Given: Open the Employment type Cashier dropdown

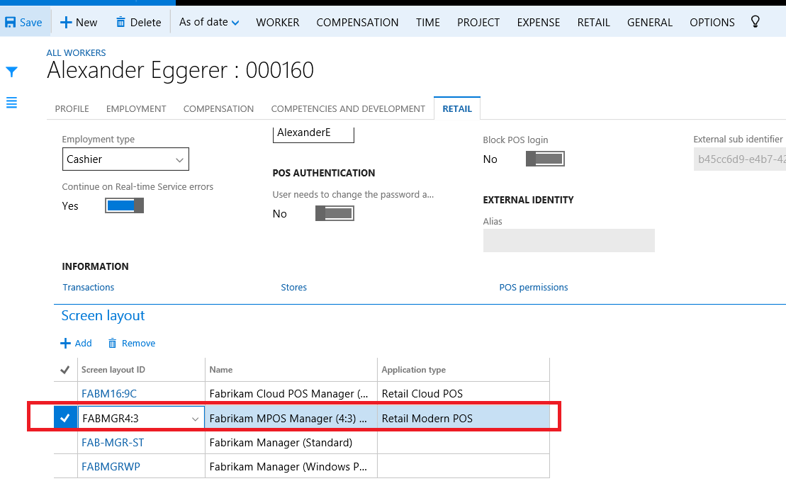Looking at the screenshot, I should 125,159.
